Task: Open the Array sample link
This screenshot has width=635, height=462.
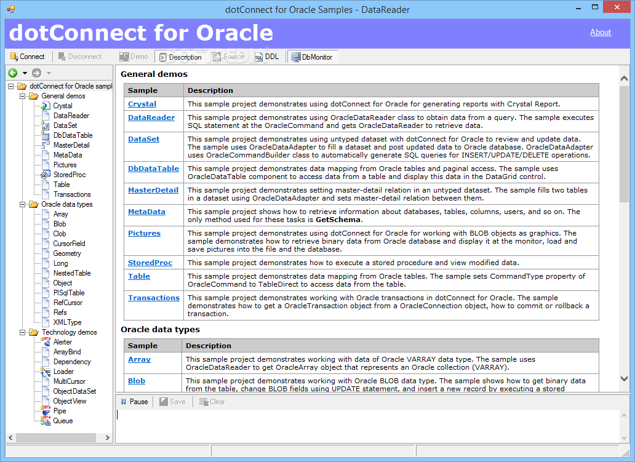Action: pos(139,359)
